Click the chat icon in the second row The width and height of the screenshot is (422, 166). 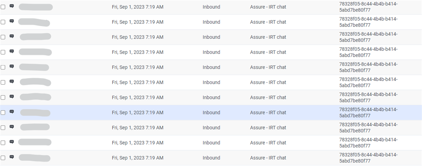[x=12, y=21]
